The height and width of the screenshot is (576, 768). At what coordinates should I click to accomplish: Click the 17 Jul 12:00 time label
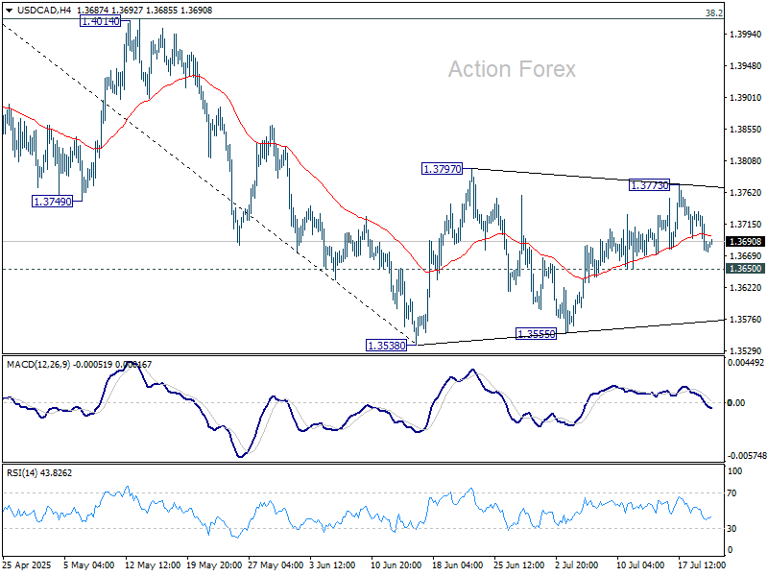(702, 565)
